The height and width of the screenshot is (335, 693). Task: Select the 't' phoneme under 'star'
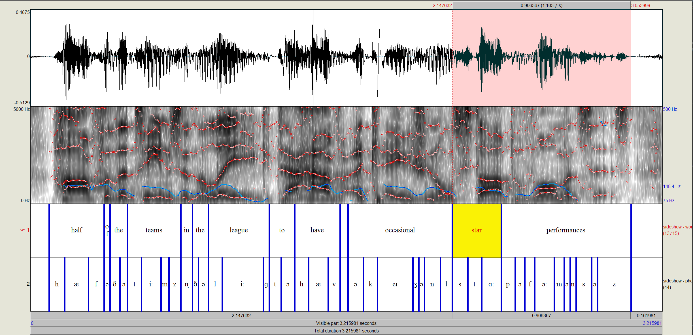[475, 284]
